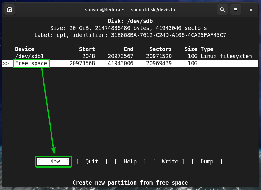Open a new terminal tab
The width and height of the screenshot is (261, 190).
tap(10, 10)
